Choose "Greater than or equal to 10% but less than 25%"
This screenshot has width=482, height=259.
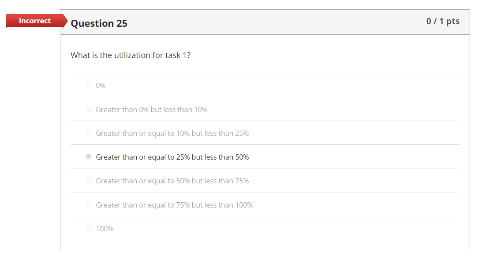click(x=88, y=132)
